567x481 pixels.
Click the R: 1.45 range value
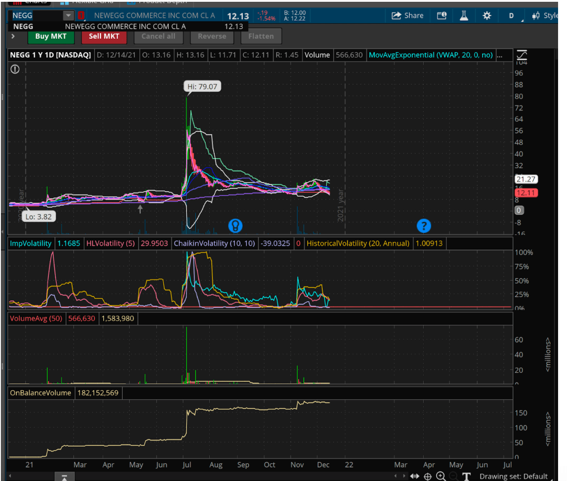click(x=287, y=55)
